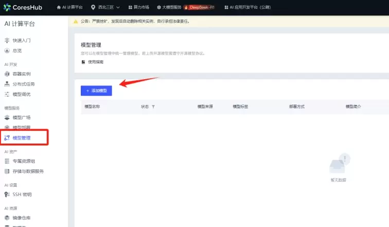Click the 存储与数据服务 storage icon

pos(7,171)
